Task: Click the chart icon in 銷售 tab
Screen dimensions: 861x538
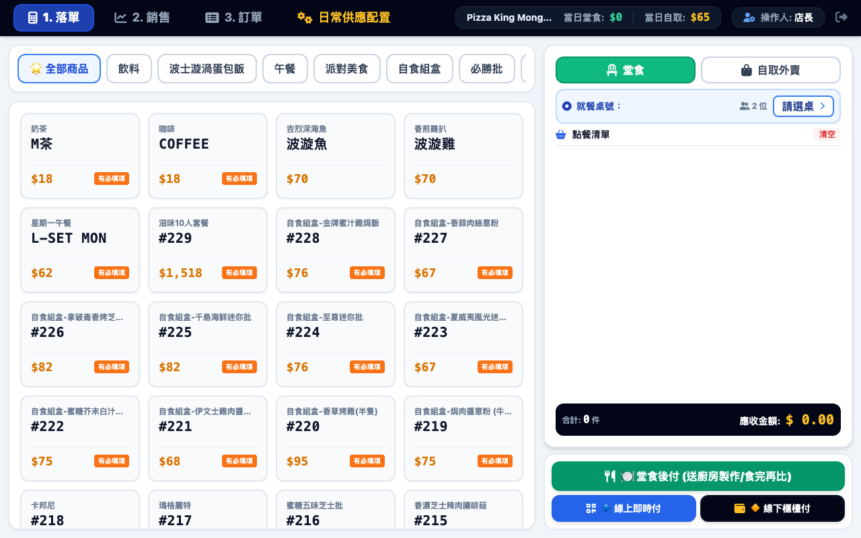Action: click(120, 17)
